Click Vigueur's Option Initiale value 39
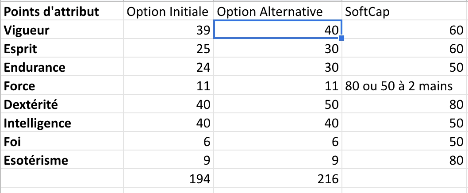The image size is (468, 193). [169, 30]
